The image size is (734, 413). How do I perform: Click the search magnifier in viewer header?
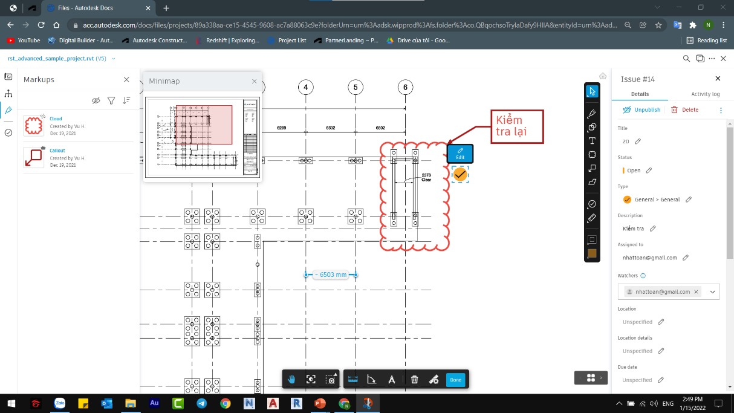coord(686,59)
